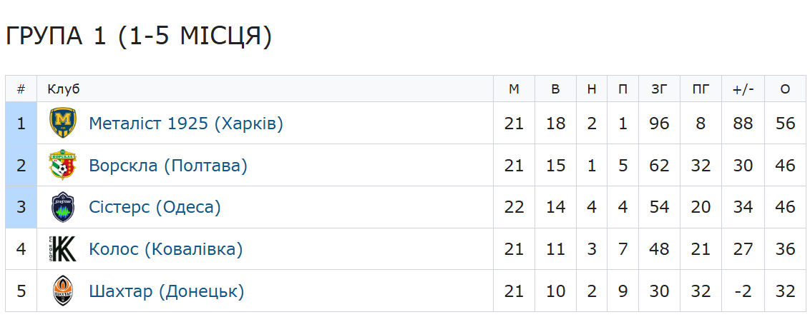This screenshot has height=317, width=810.
Task: Open the Ворскла (Полтава) team link
Action: (168, 166)
